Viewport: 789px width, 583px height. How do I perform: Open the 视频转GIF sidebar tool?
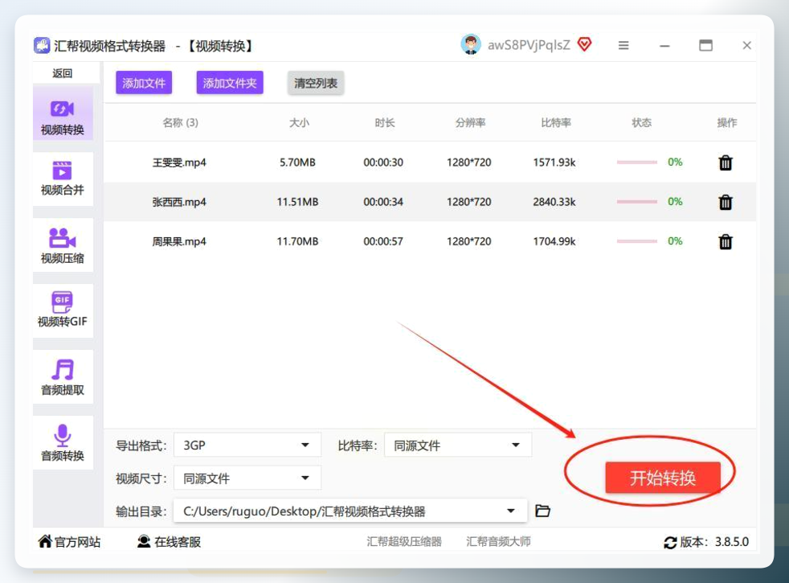pyautogui.click(x=63, y=310)
